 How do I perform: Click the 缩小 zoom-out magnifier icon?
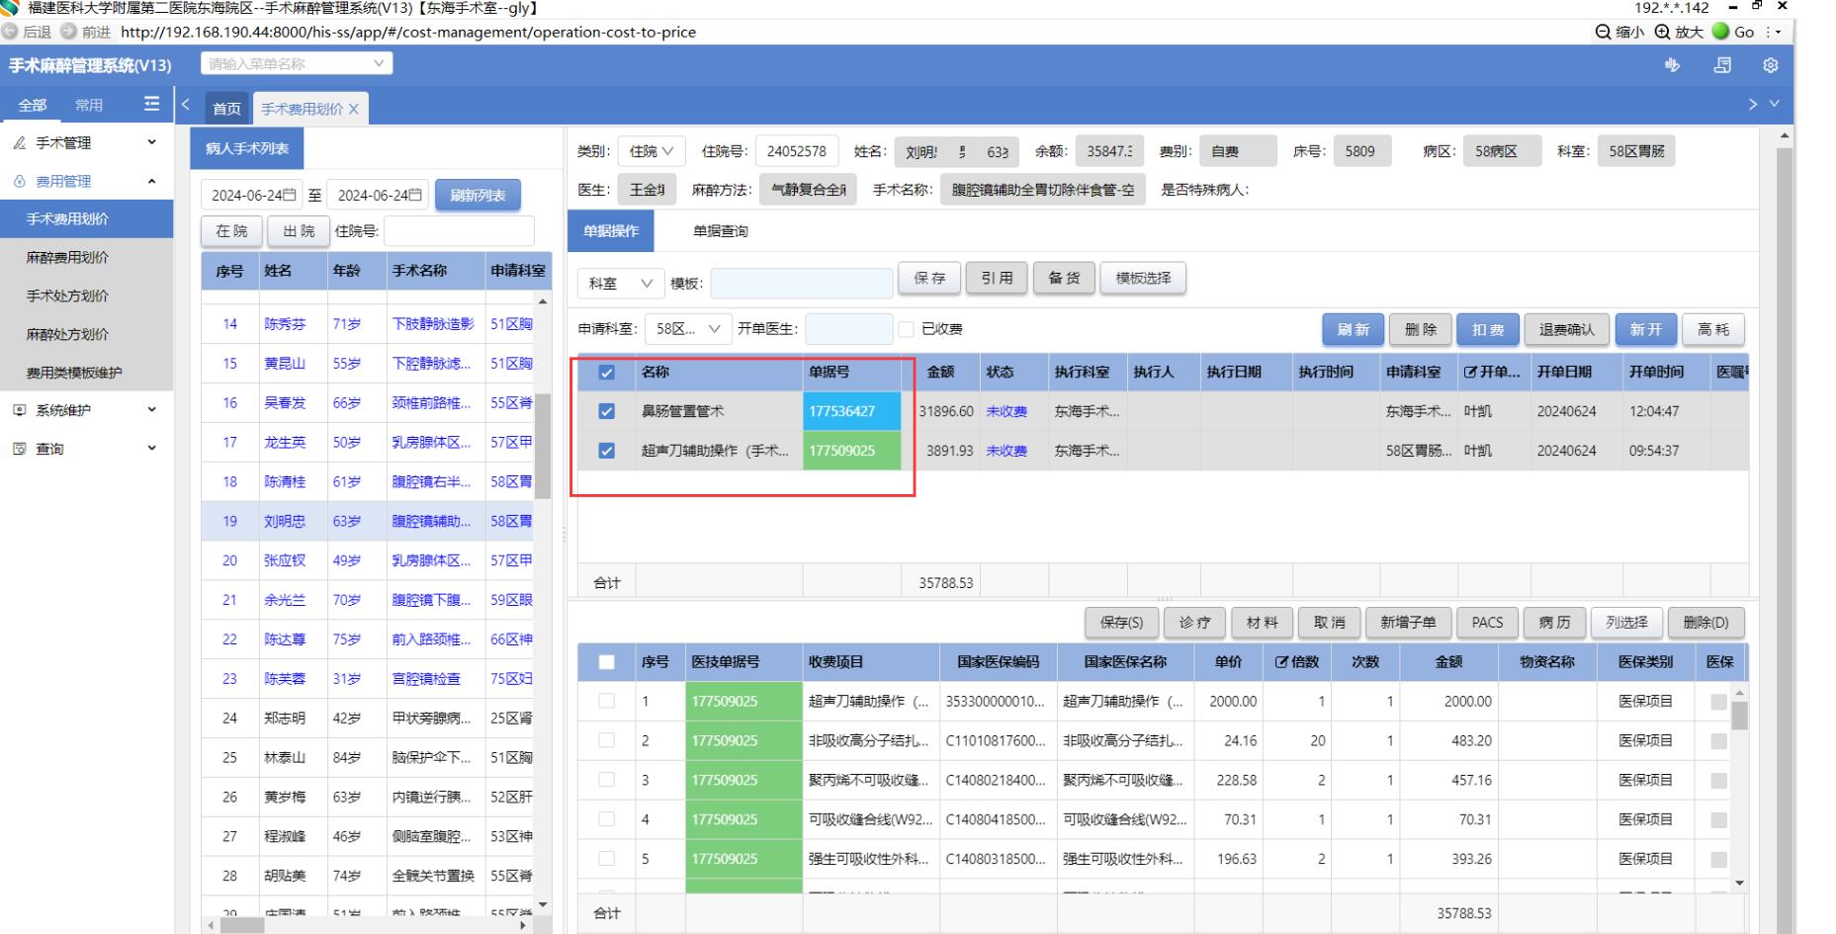click(x=1603, y=32)
